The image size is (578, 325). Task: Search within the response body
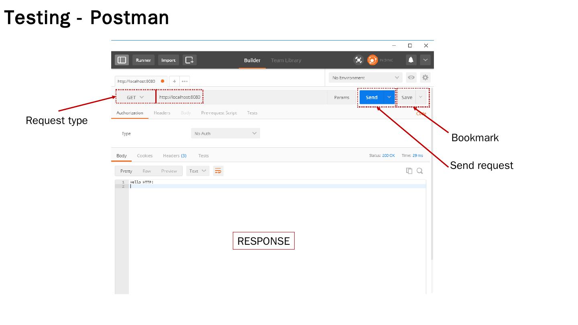coord(420,171)
